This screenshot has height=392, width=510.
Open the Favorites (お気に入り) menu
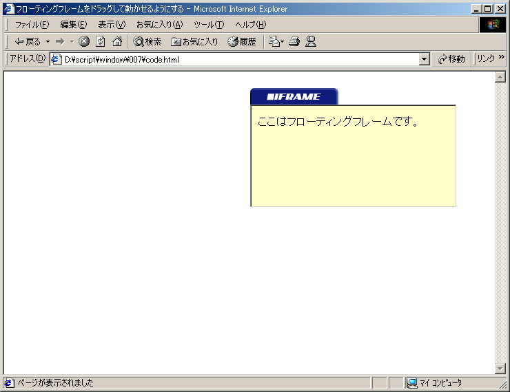[160, 25]
